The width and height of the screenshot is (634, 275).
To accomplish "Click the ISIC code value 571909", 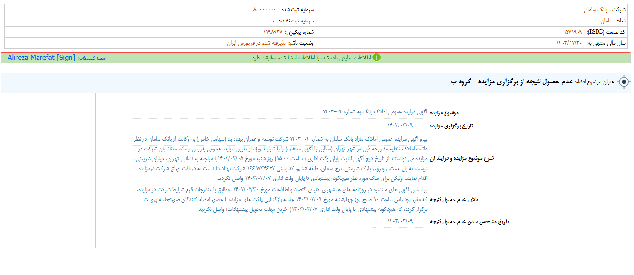I will (573, 32).
